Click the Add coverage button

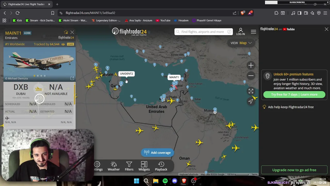coord(157,153)
